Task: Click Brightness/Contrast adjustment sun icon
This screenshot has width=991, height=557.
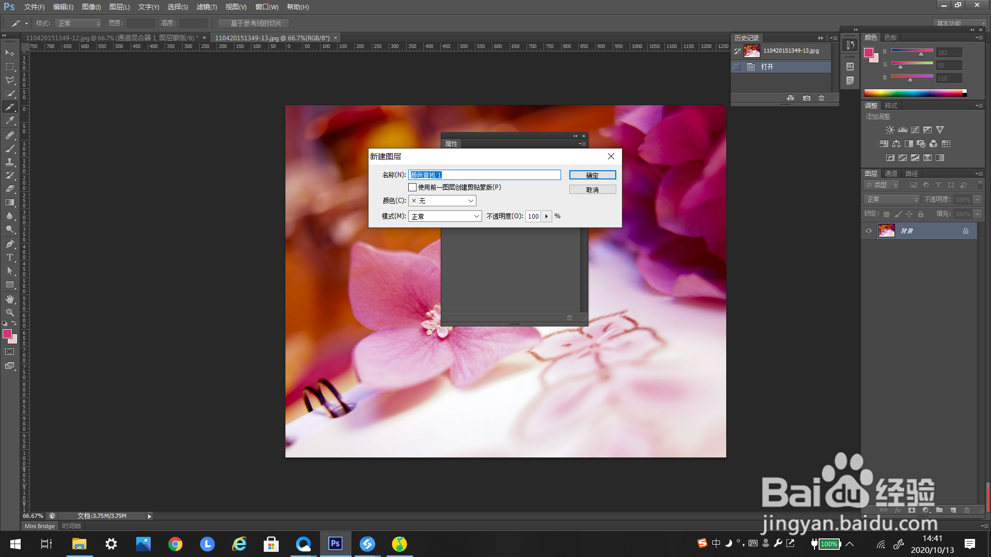Action: 890,130
